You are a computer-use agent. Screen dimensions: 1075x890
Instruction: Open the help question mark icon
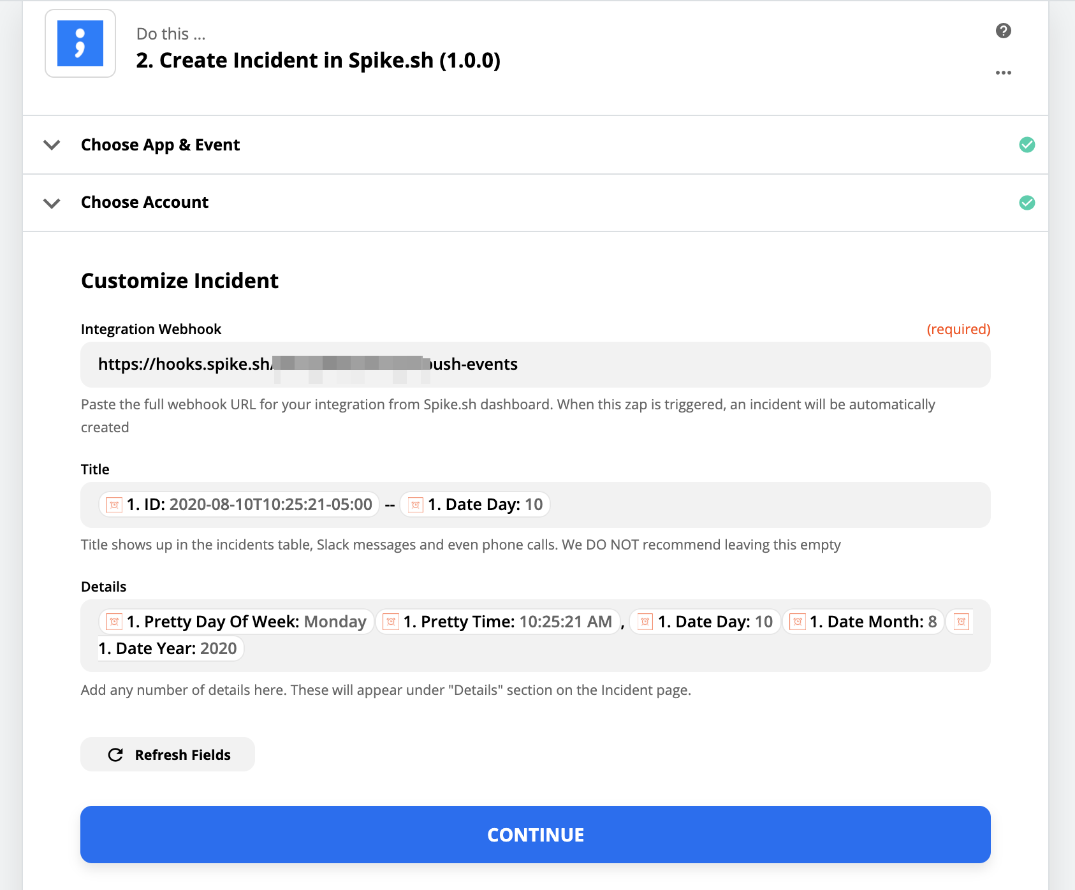click(x=1004, y=31)
